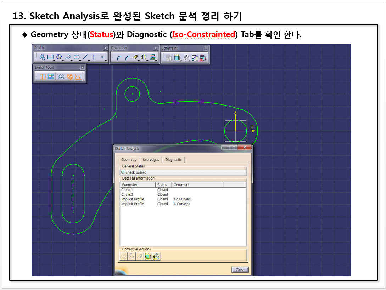Screen dimensions: 386x290
Task: Toggle Construction/Standard Element mode
Action: [61, 76]
